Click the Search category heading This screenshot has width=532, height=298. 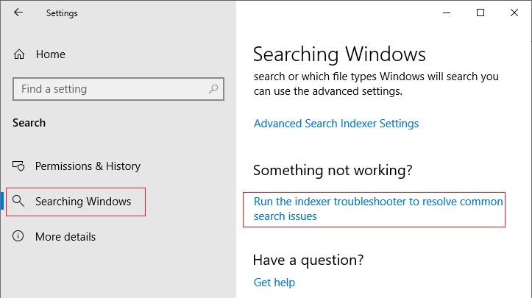click(x=29, y=123)
